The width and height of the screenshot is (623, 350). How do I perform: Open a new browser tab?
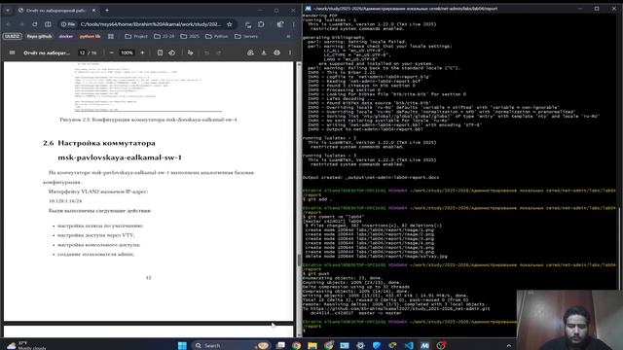(x=107, y=11)
